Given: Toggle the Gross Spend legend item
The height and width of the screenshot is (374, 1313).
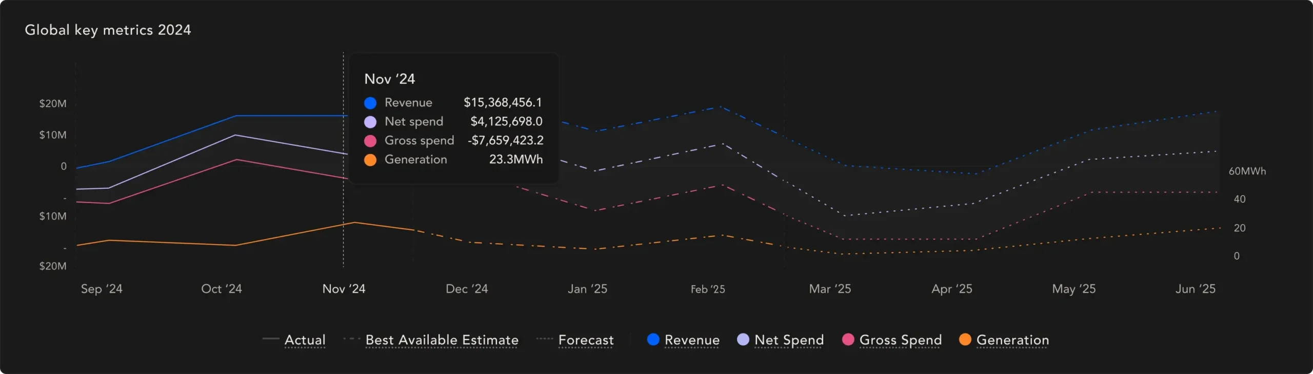Looking at the screenshot, I should tap(900, 340).
